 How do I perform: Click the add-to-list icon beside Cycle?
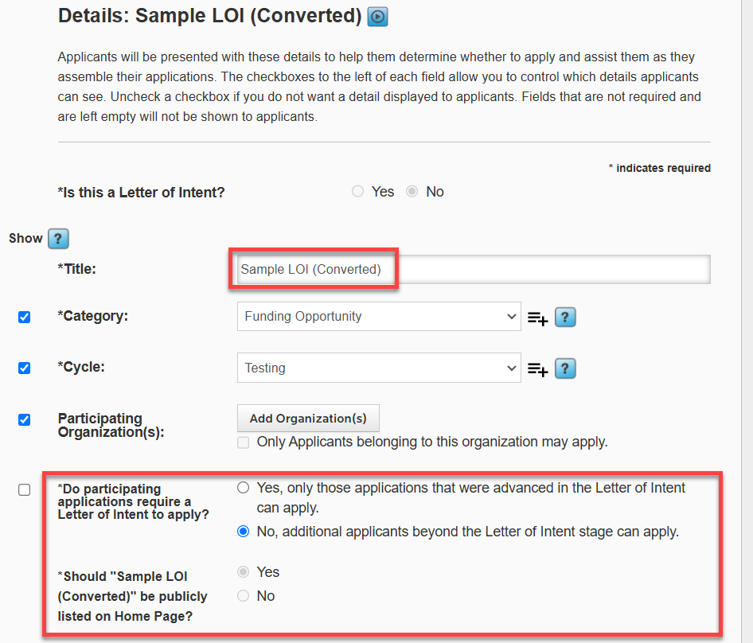click(x=537, y=368)
